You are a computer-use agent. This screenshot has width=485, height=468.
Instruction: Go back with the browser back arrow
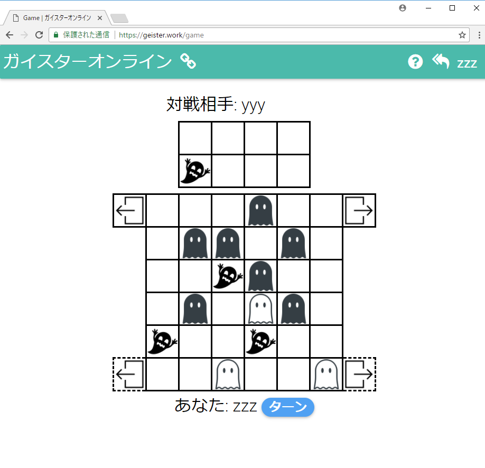coord(10,35)
